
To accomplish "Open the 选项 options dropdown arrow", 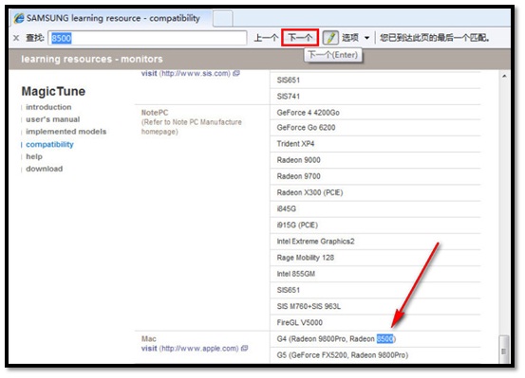I will 367,38.
